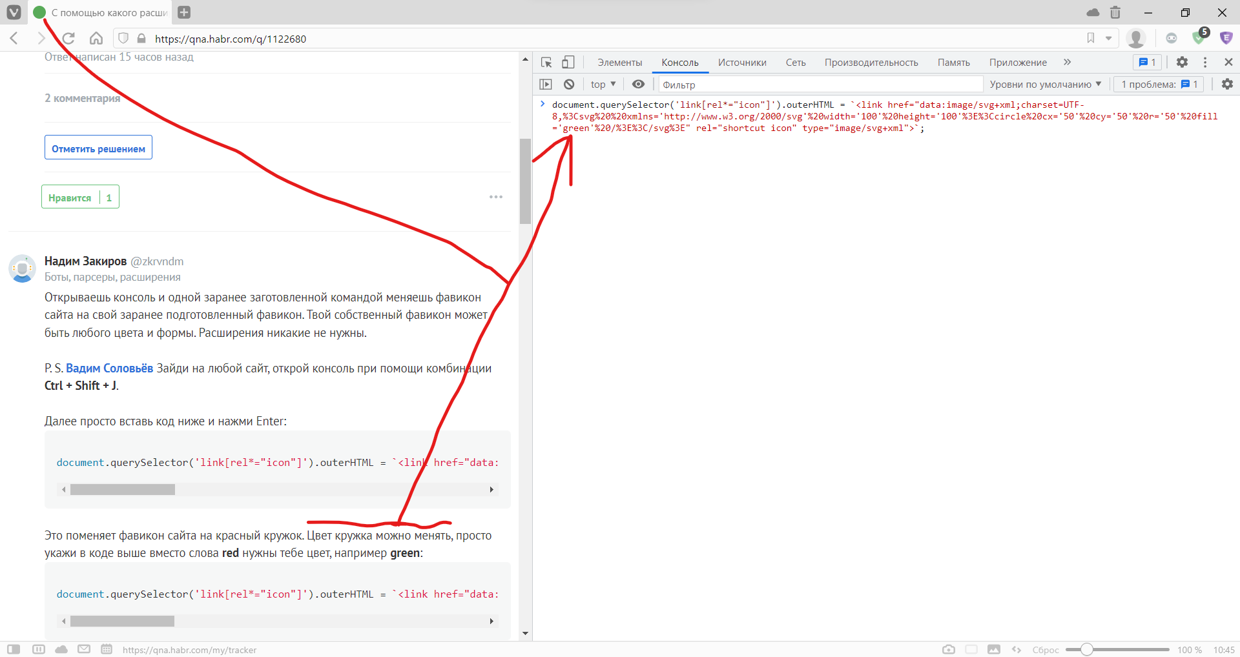Go back to previous page
Image resolution: width=1240 pixels, height=657 pixels.
(x=14, y=38)
